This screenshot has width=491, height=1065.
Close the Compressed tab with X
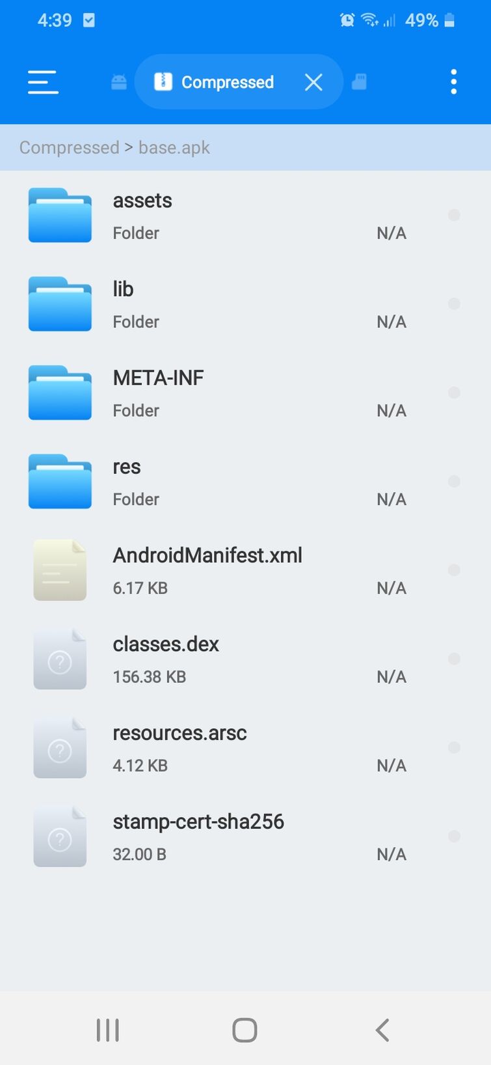coord(313,82)
